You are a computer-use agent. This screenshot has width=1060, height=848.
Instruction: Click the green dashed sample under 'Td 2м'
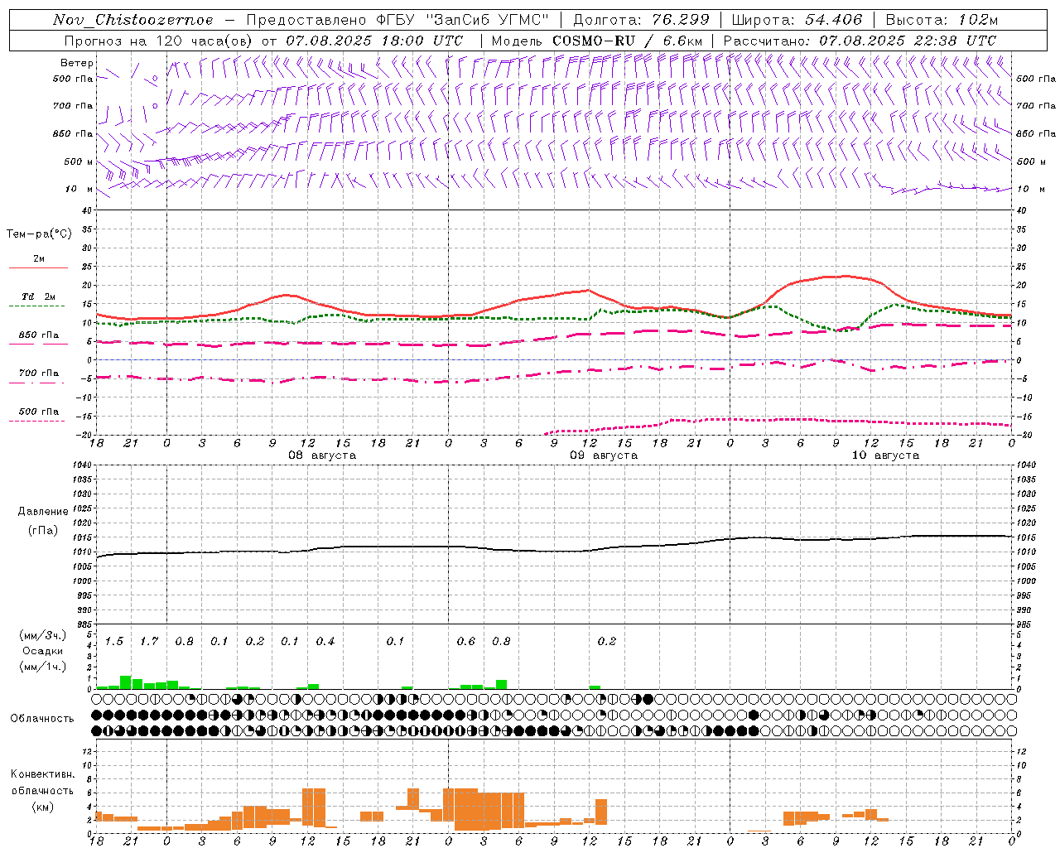[x=36, y=306]
